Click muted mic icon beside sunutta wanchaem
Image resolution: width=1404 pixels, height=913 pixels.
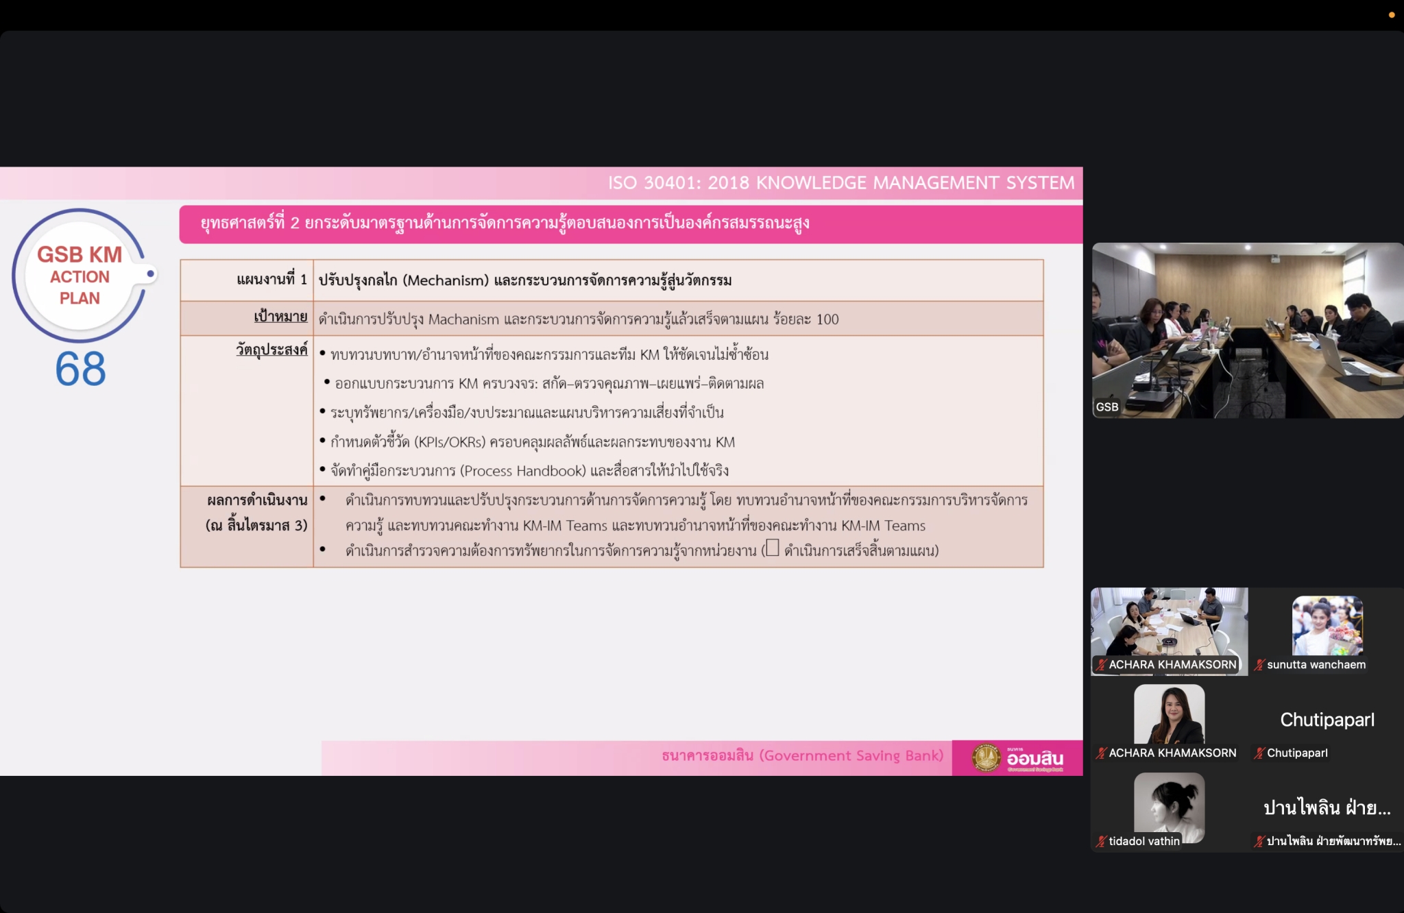tap(1259, 664)
